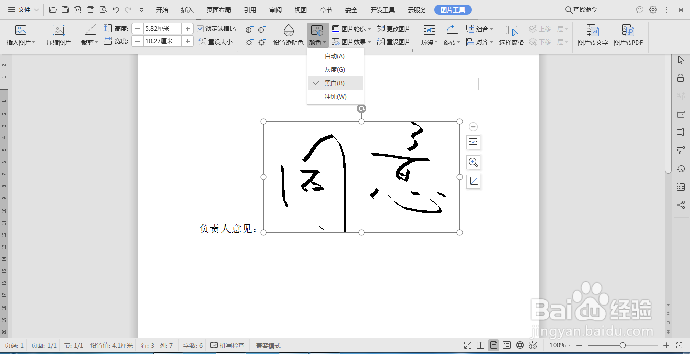Increase picture contrast icon

(250, 29)
